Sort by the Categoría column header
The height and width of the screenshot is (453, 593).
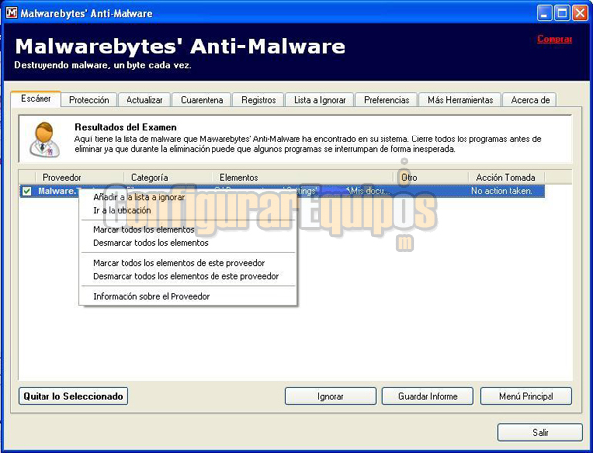(168, 177)
